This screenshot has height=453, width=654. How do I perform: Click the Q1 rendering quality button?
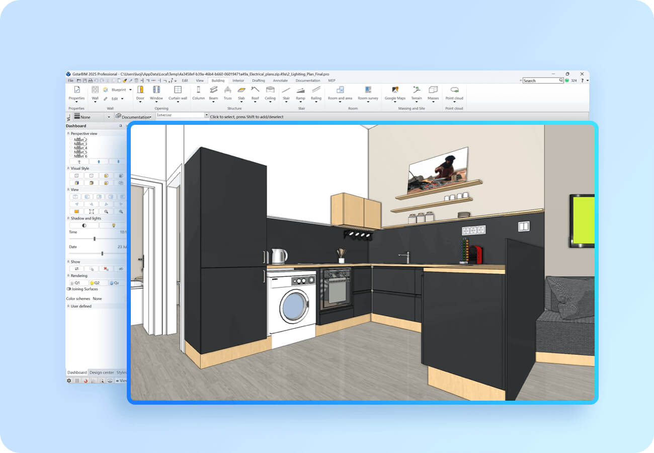(x=75, y=283)
